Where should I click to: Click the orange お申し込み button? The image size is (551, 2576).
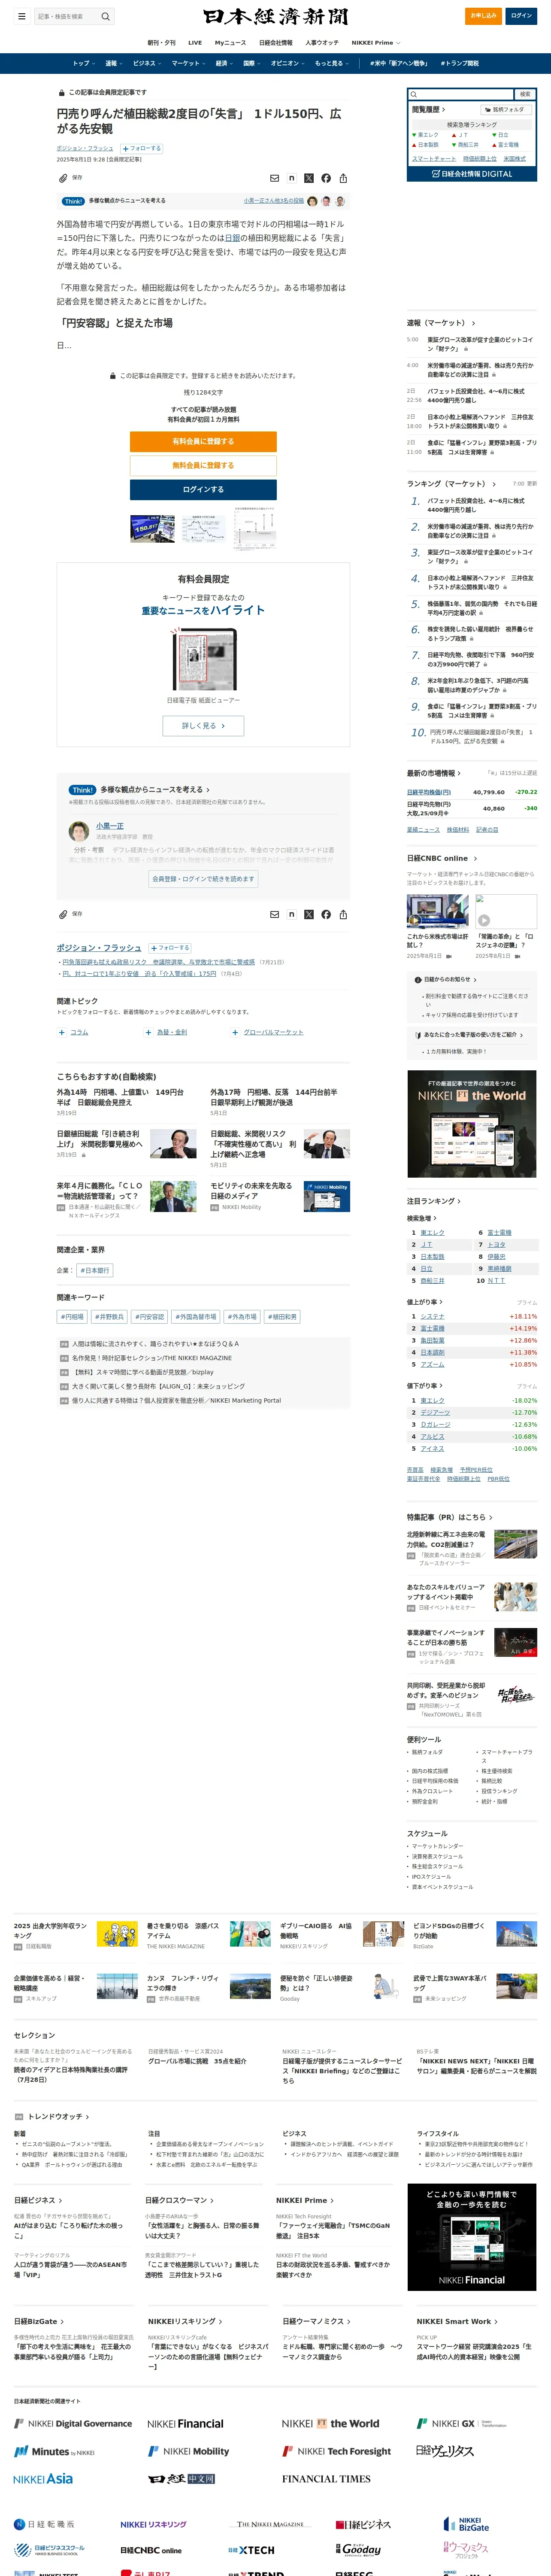[484, 16]
